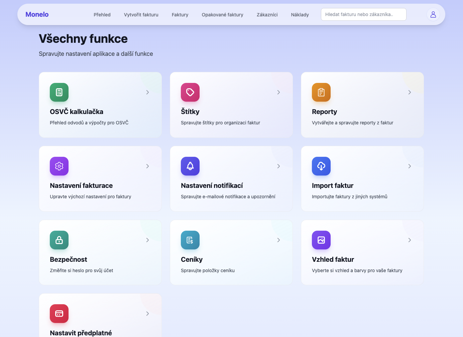Switch to the Faktury menu item
This screenshot has height=337, width=463.
pos(180,15)
